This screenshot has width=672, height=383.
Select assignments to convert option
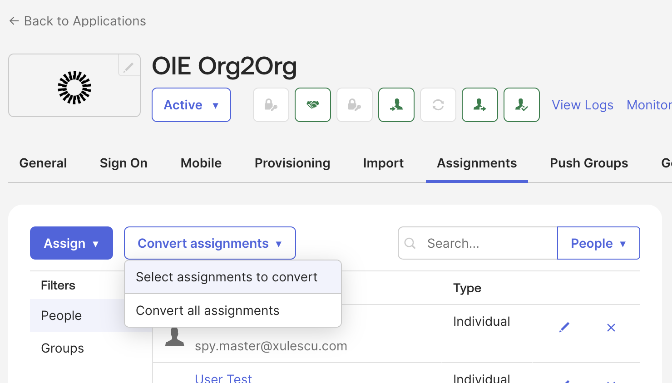(x=226, y=277)
